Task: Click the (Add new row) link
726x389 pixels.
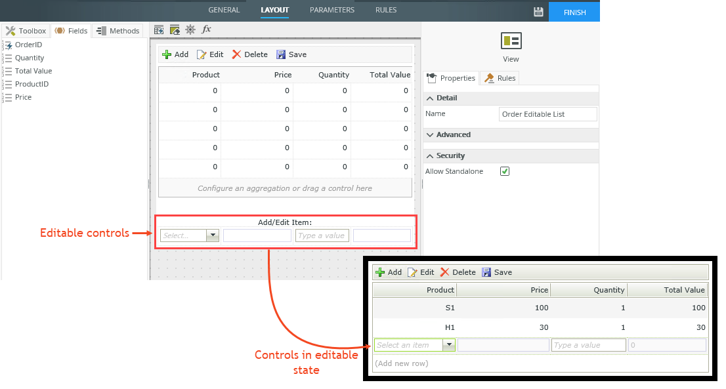Action: coord(402,363)
